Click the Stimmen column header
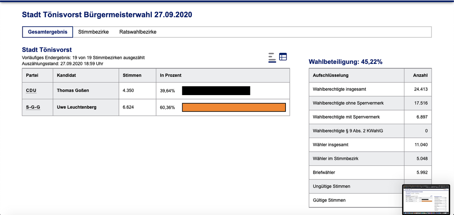The image size is (454, 215). point(132,75)
